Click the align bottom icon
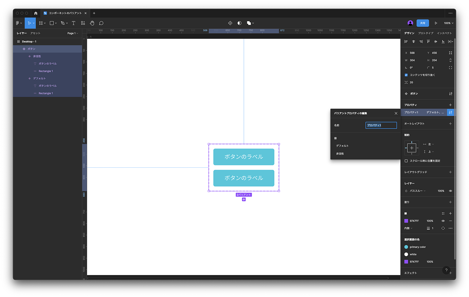Image resolution: width=469 pixels, height=297 pixels. click(443, 42)
